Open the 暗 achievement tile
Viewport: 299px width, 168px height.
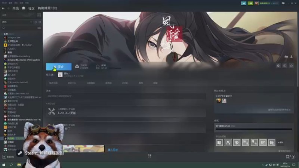click(219, 143)
